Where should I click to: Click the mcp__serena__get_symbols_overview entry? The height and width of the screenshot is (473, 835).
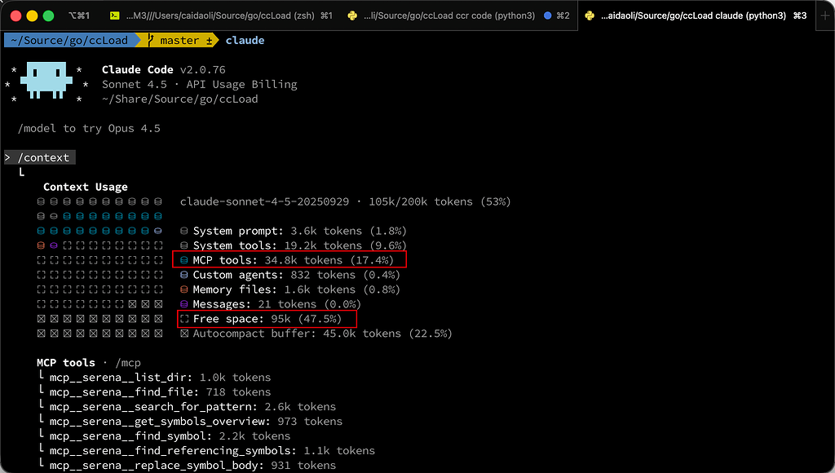pos(196,422)
